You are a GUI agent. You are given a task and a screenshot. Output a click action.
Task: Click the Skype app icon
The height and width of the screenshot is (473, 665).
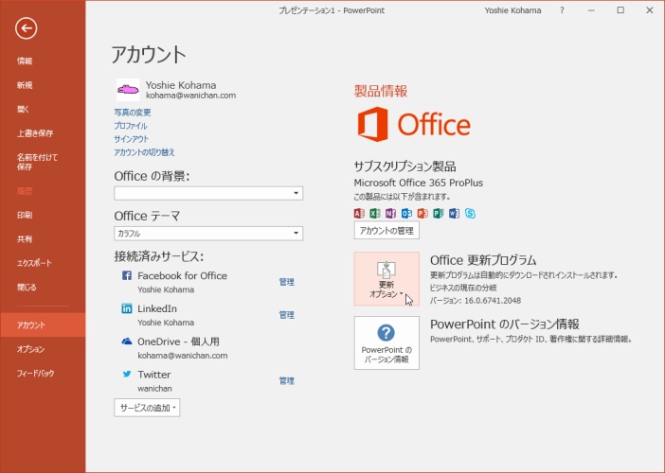(470, 213)
